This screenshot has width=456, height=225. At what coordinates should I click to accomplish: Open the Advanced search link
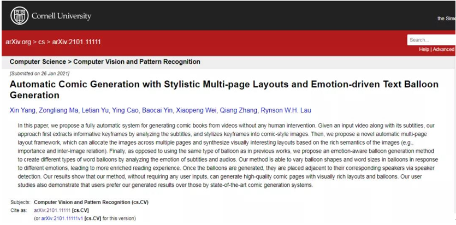click(443, 49)
